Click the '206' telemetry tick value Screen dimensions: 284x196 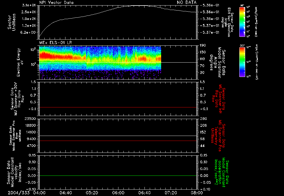(203, 125)
